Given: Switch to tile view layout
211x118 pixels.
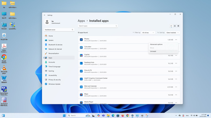Looking at the screenshot, I should pyautogui.click(x=178, y=26).
